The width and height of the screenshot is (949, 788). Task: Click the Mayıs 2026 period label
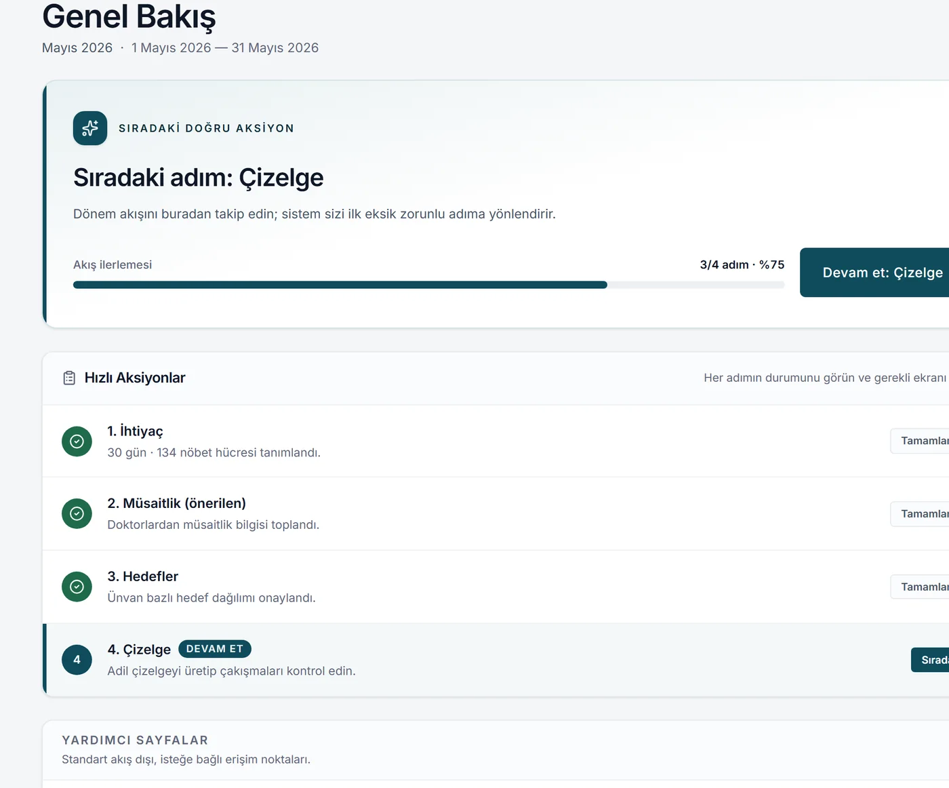coord(77,48)
